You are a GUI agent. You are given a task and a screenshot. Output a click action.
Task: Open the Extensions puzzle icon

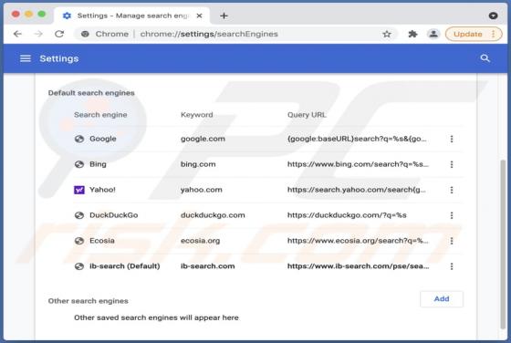point(412,34)
